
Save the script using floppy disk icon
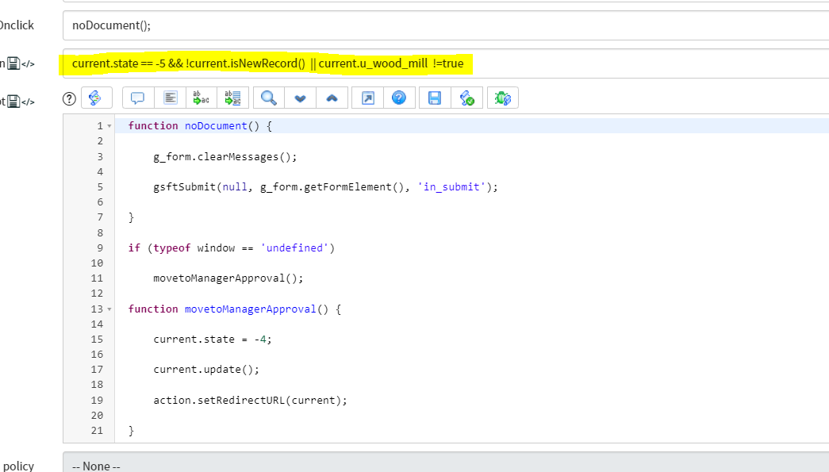tap(435, 98)
